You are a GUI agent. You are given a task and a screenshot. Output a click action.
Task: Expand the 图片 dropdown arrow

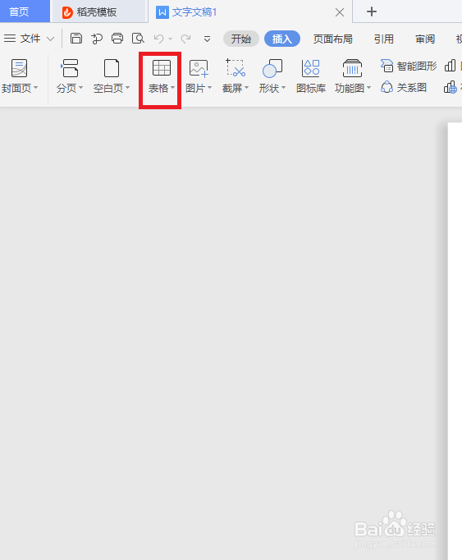[209, 88]
